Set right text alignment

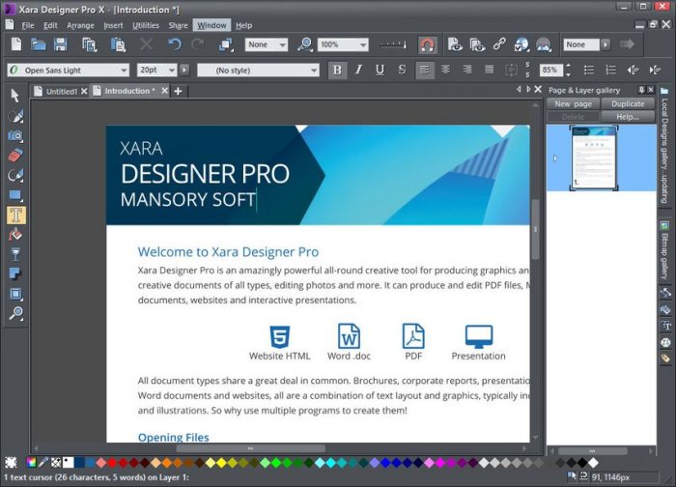click(x=467, y=70)
